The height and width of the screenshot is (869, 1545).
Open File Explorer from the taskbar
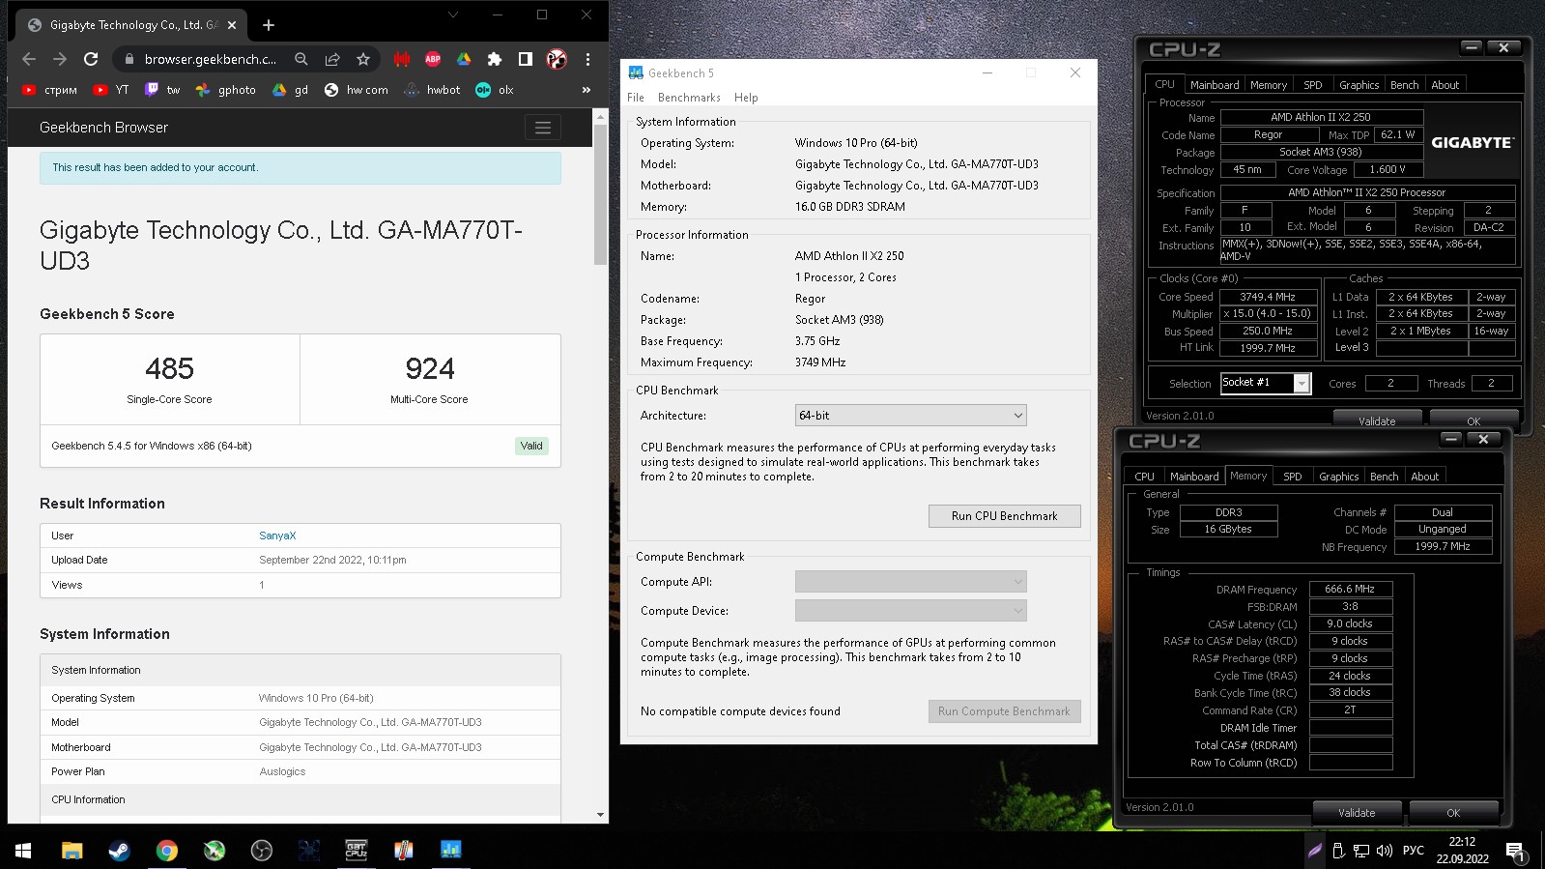click(x=72, y=851)
